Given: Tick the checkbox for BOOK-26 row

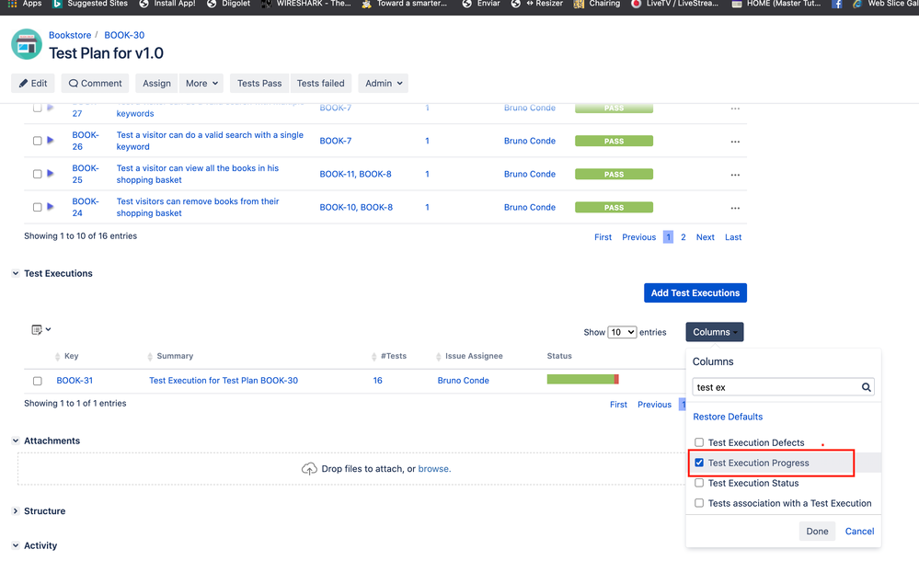Looking at the screenshot, I should (37, 141).
